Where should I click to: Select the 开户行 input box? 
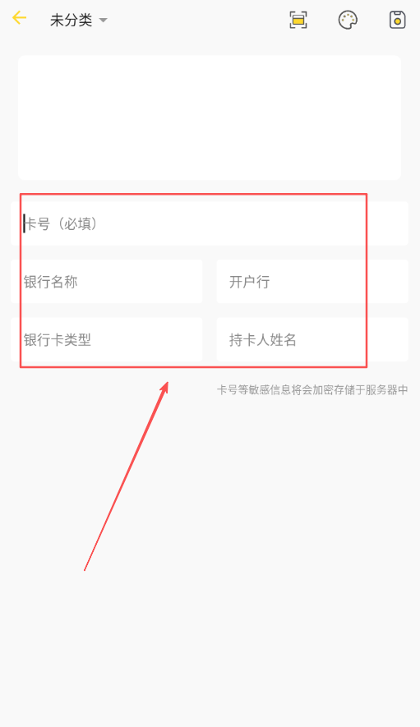coord(312,282)
